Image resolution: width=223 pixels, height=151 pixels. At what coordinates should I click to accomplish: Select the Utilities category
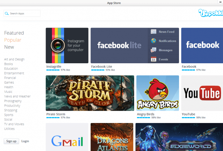click(x=9, y=129)
